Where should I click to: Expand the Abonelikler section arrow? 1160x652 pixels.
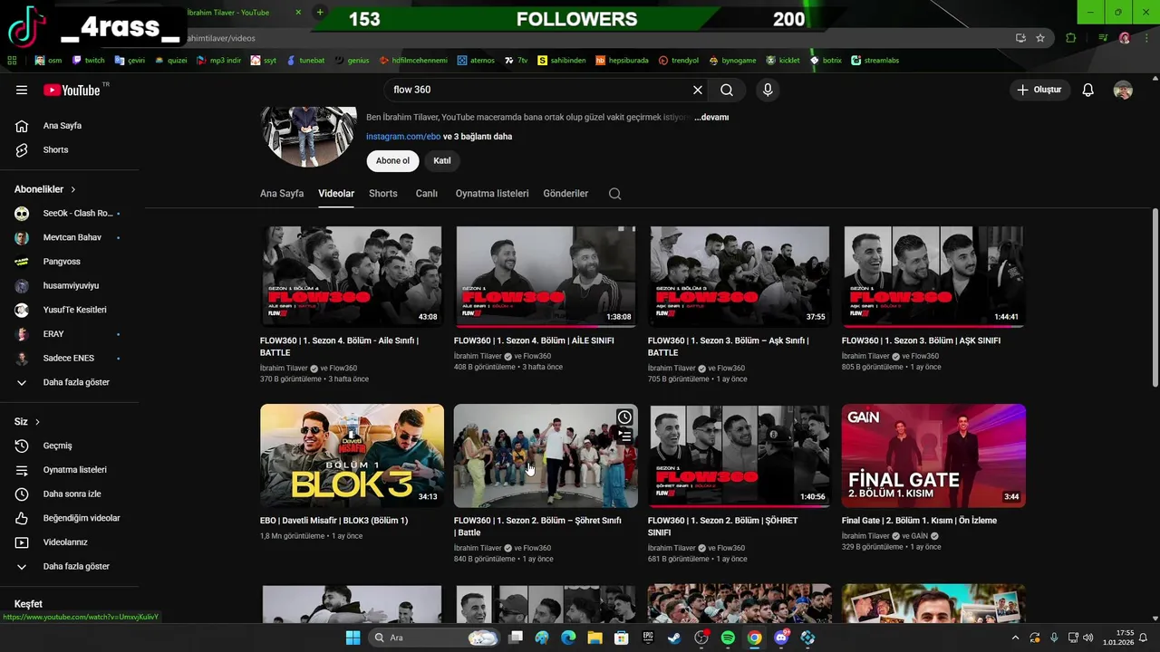pyautogui.click(x=73, y=189)
